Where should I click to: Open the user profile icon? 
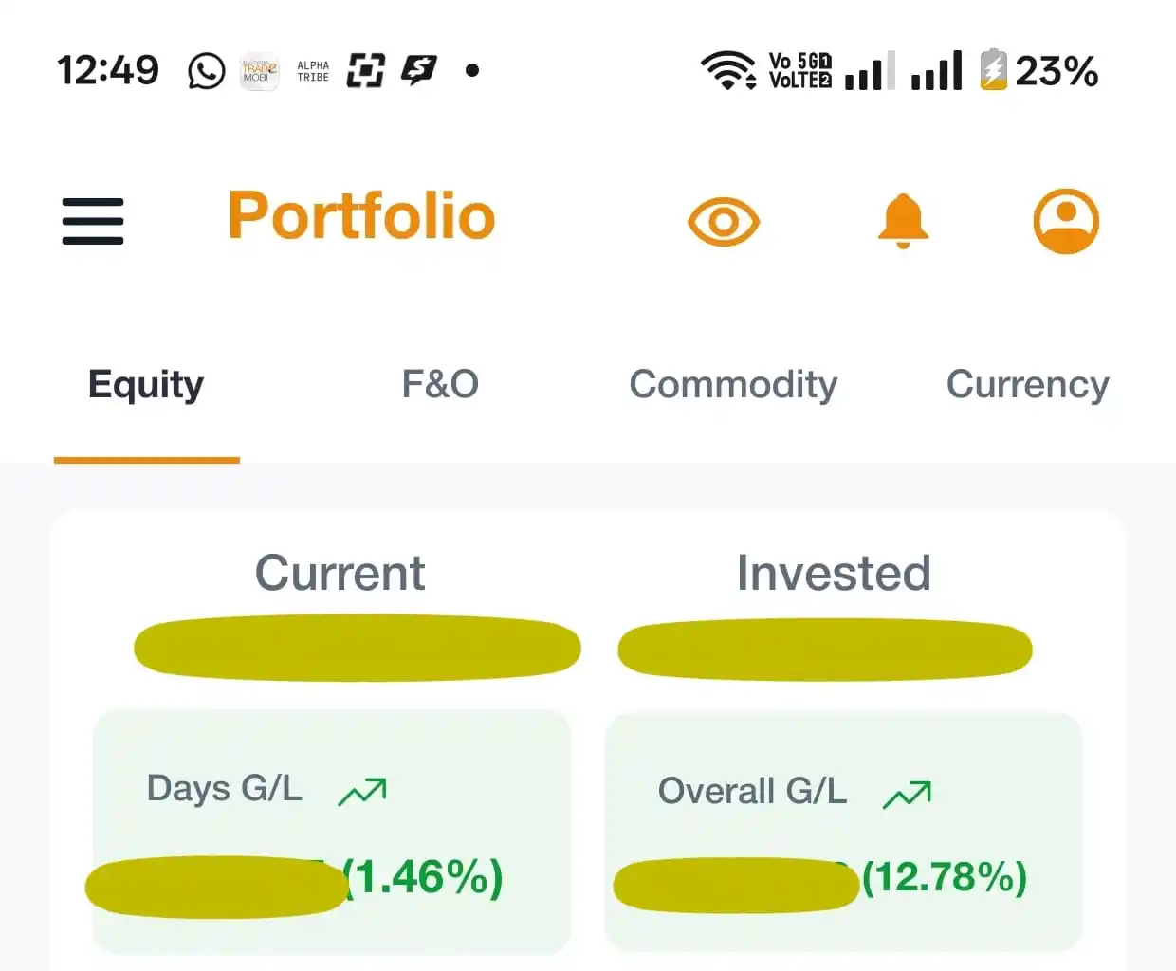pos(1066,221)
